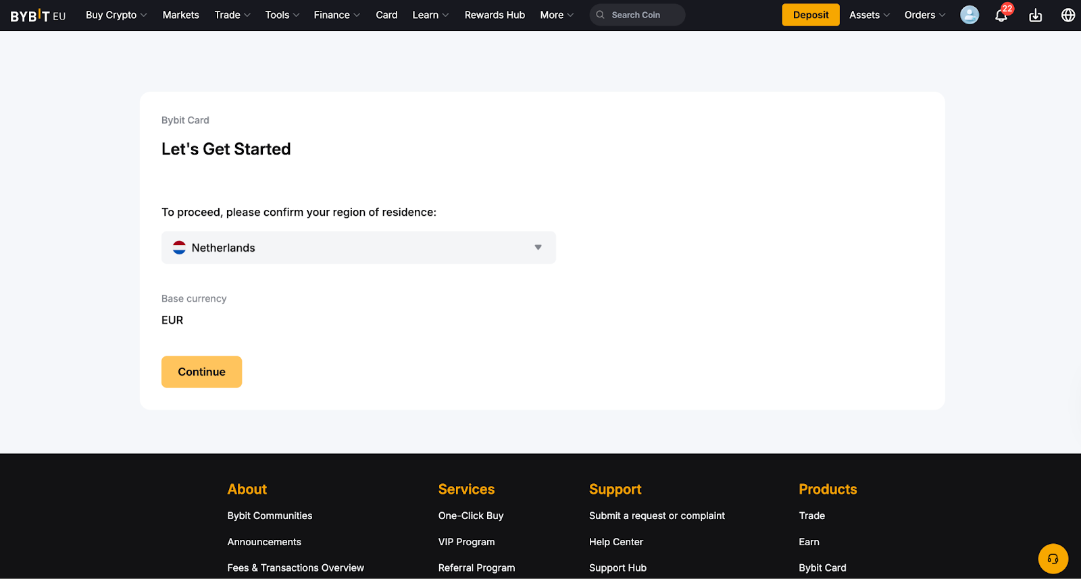Click the region of residence prompt text
Image resolution: width=1081 pixels, height=579 pixels.
(299, 212)
